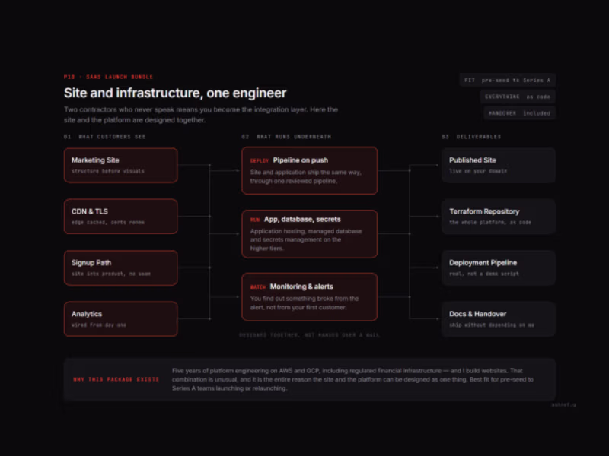Click the EVERYTHING as code tag

[x=518, y=97]
